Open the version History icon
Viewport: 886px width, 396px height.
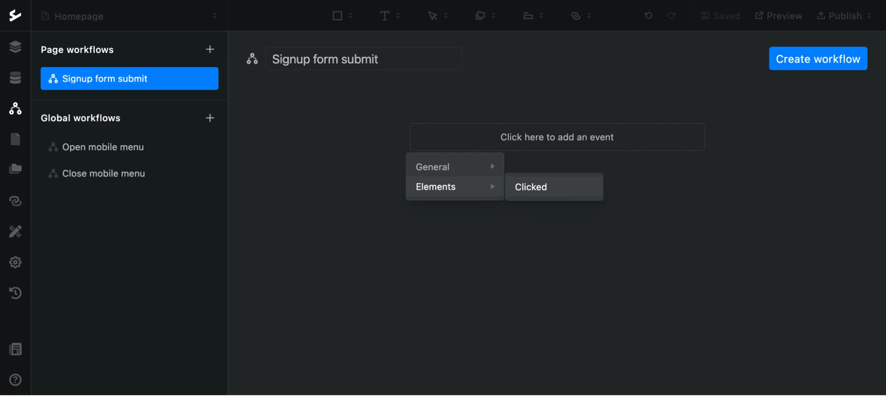[16, 293]
